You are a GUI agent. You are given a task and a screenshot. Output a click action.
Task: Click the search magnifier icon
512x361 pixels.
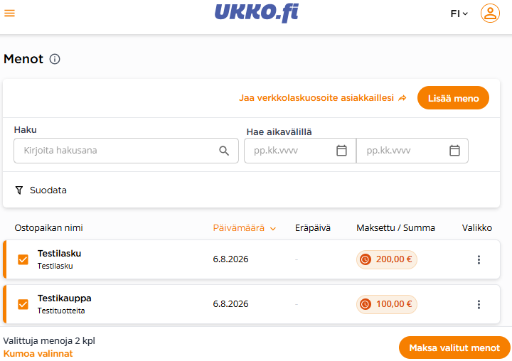[x=224, y=151]
